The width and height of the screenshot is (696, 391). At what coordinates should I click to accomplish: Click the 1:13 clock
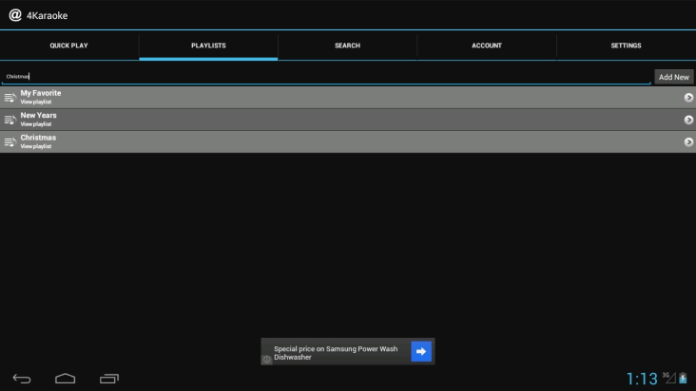[642, 379]
